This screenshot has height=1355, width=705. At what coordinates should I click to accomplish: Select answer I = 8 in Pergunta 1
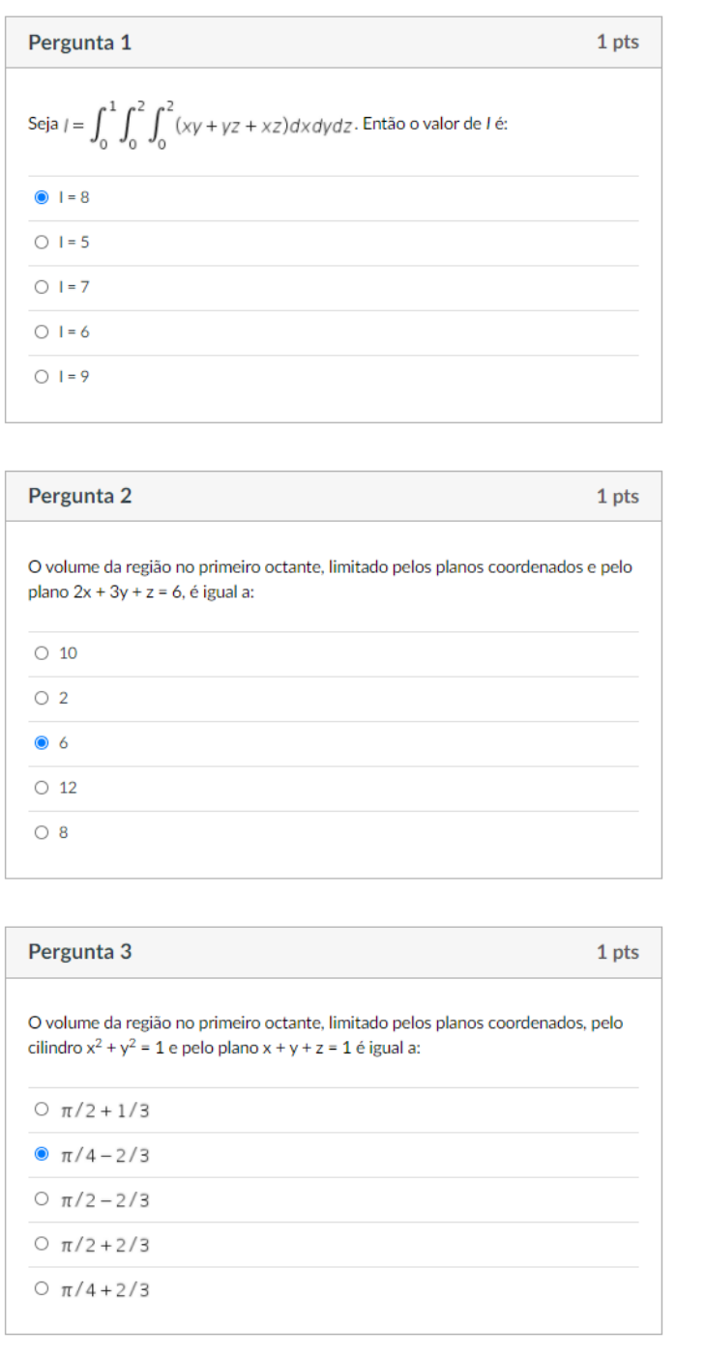click(41, 197)
